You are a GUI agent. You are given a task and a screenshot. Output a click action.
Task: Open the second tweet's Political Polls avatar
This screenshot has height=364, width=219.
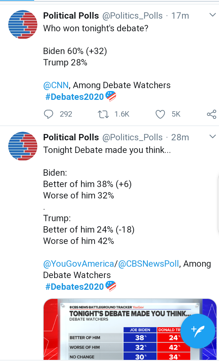(23, 146)
